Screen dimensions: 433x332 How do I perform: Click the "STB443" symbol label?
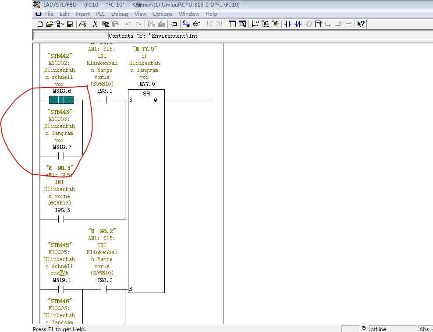tap(60, 112)
